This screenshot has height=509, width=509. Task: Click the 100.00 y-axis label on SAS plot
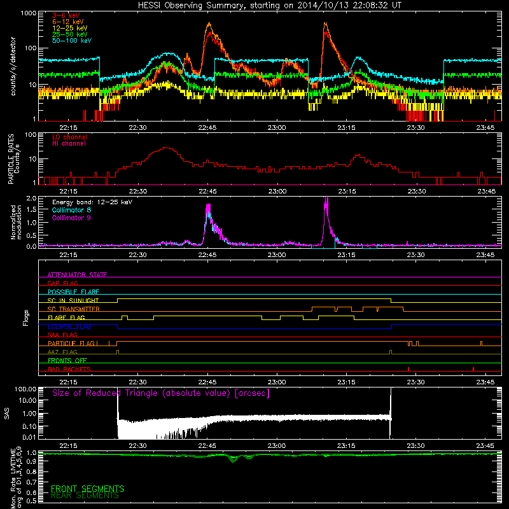[25, 389]
